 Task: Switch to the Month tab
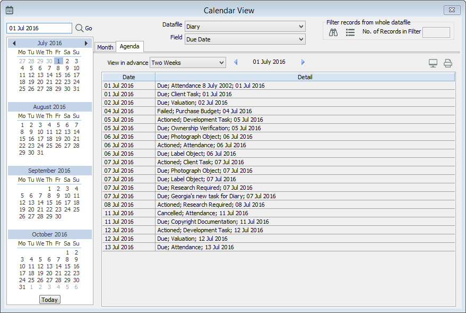105,47
